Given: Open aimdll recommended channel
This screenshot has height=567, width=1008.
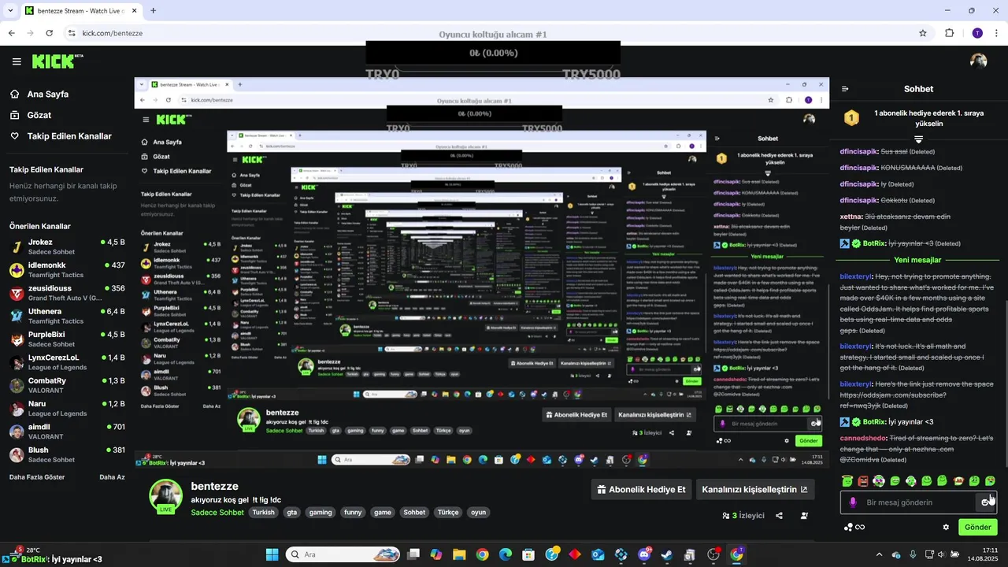Looking at the screenshot, I should point(67,431).
